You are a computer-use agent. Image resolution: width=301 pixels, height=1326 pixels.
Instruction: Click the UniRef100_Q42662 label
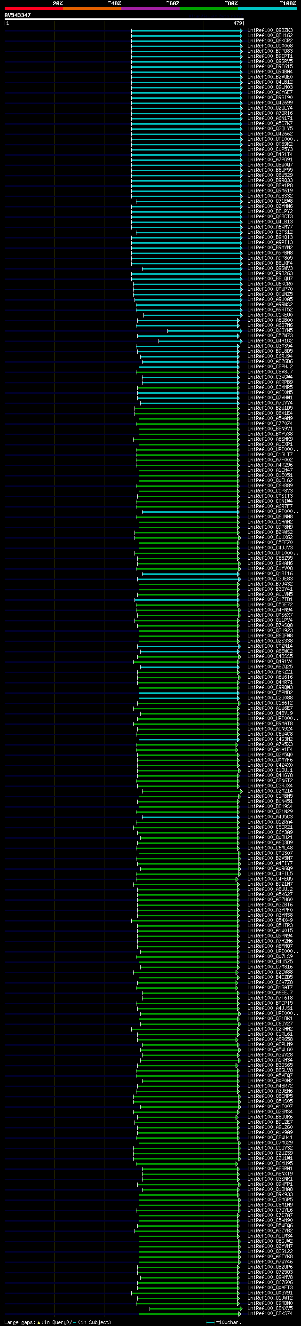[270, 134]
